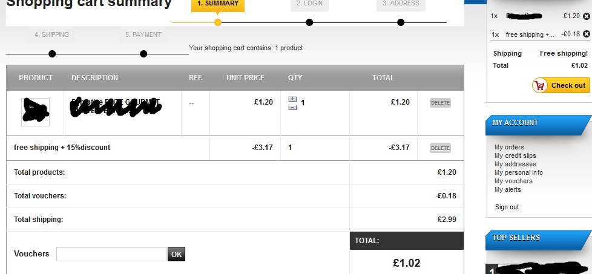592x274 pixels.
Task: Select the 1. Summary step tab
Action: pos(218,4)
